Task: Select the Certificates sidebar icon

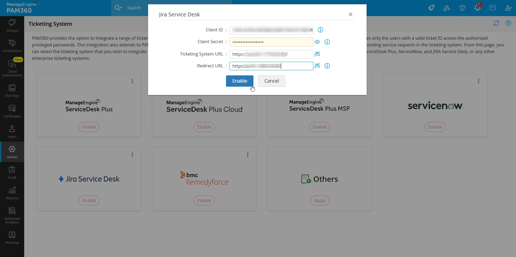Action: pos(12,111)
